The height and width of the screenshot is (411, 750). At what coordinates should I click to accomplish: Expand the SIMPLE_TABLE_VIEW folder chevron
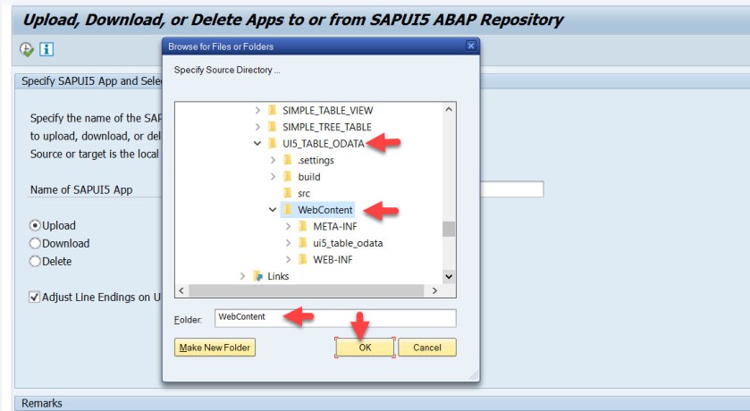tap(257, 111)
